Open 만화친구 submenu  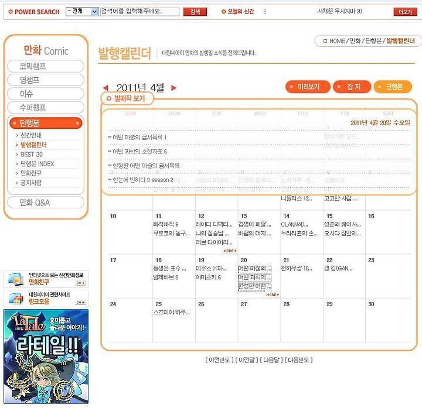pyautogui.click(x=31, y=173)
